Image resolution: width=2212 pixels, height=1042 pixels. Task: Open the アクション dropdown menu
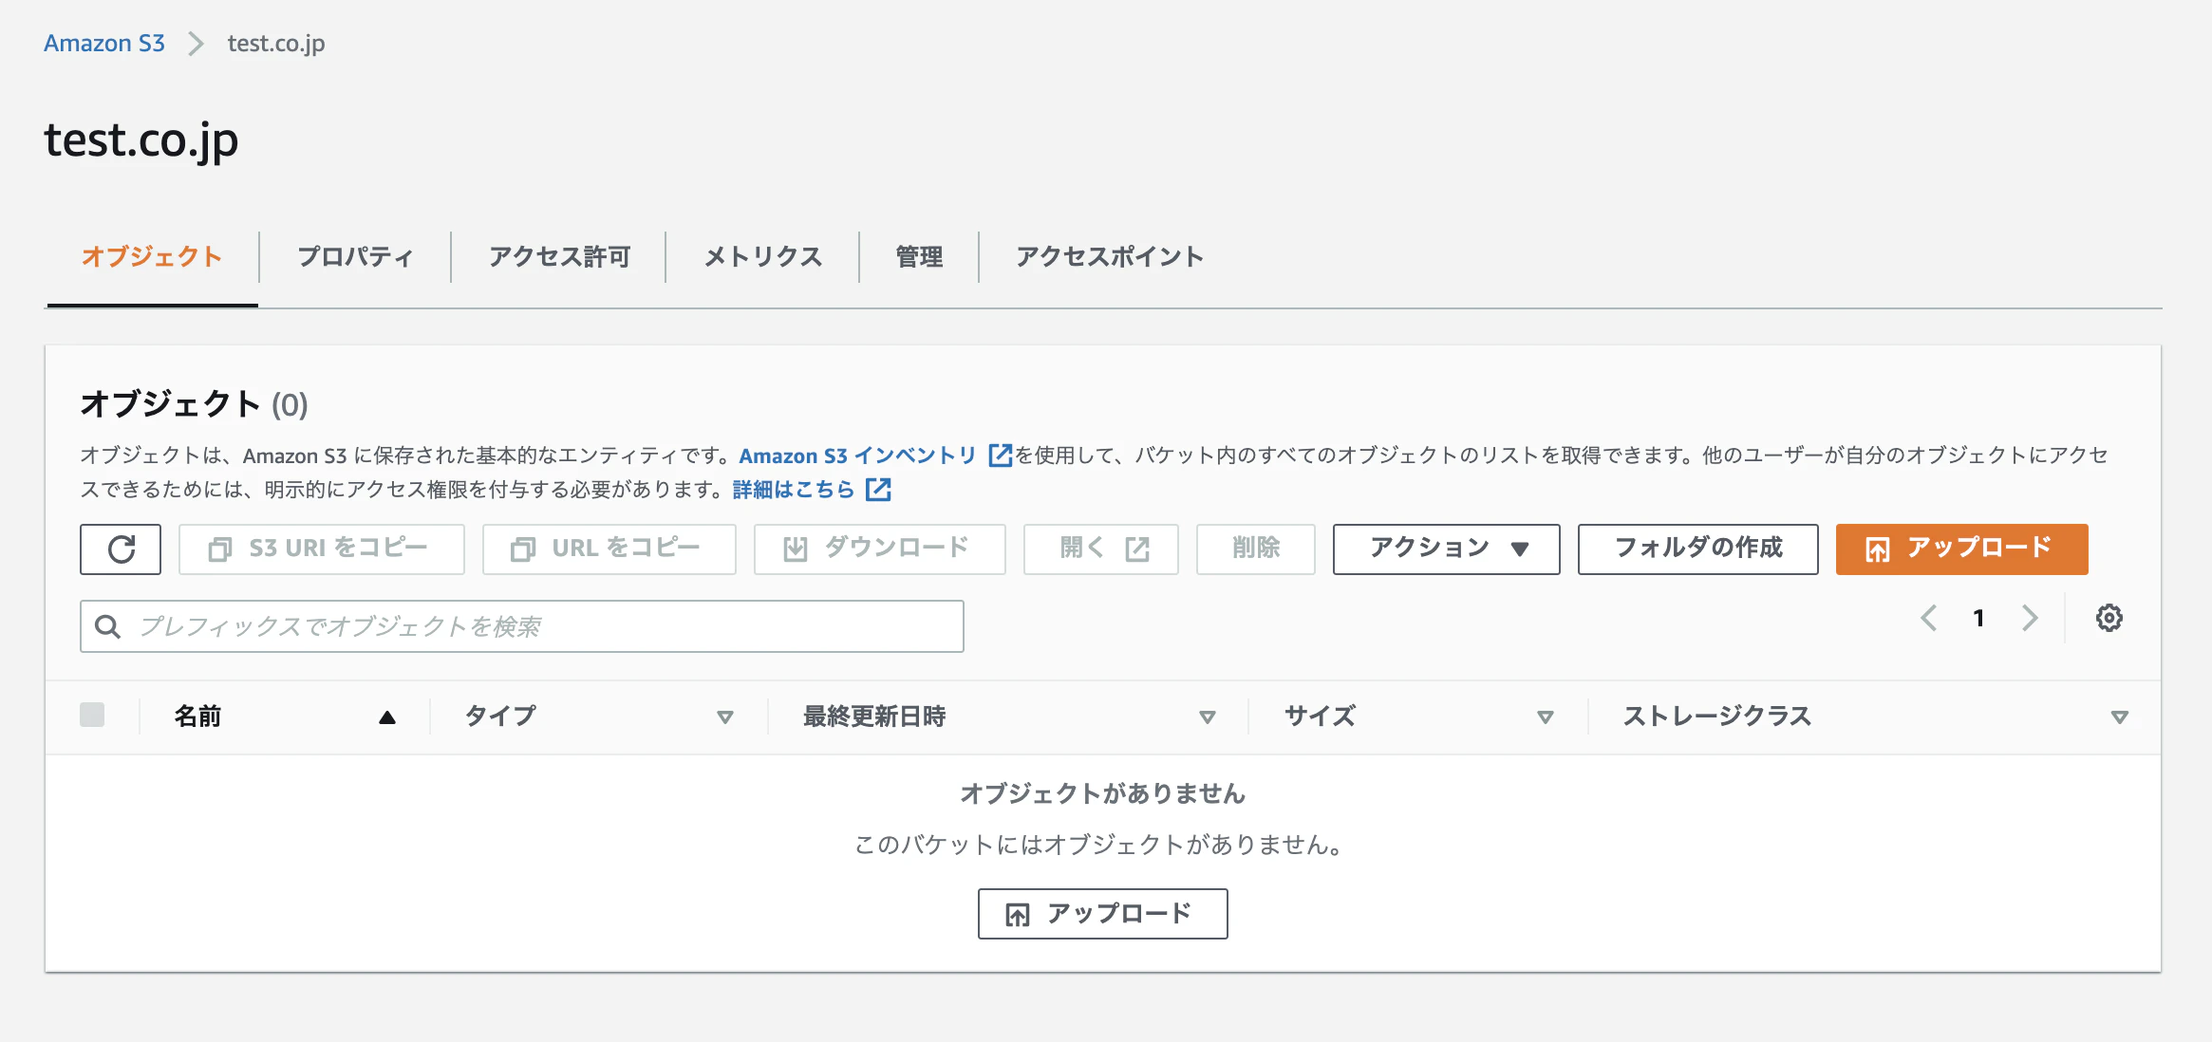(x=1446, y=549)
